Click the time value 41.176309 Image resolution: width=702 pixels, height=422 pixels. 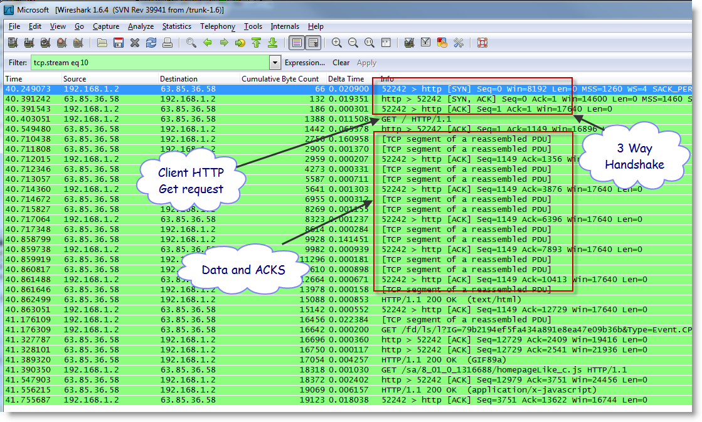click(28, 330)
